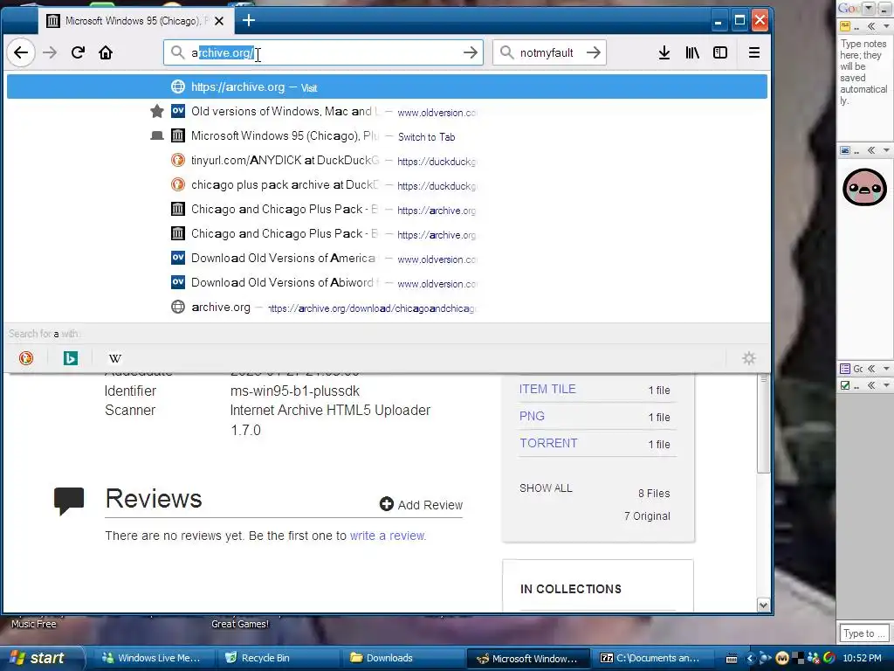This screenshot has width=894, height=671.
Task: Select the Microsoft Windows 95 (Chicago) browser tab
Action: tap(135, 21)
